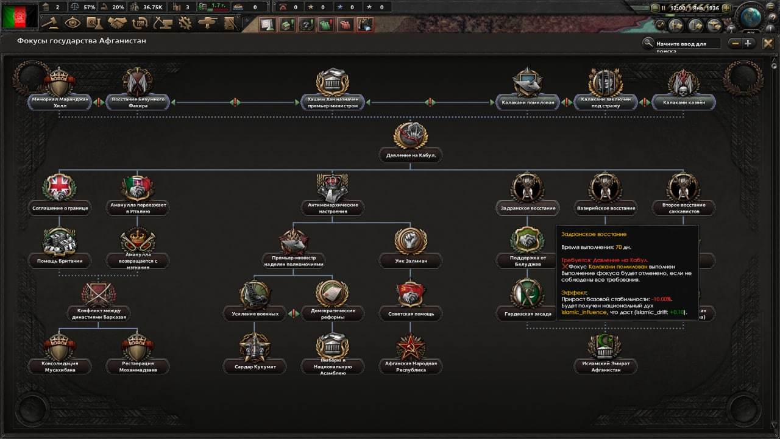This screenshot has height=439, width=780.
Task: Choose focus Усиление военных
Action: [255, 314]
